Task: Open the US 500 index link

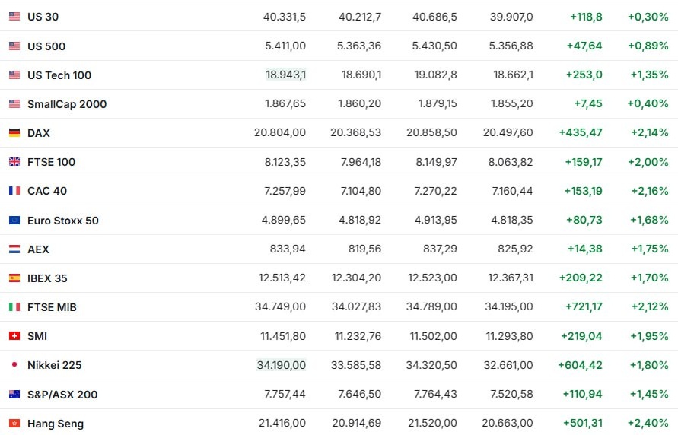Action: point(46,46)
